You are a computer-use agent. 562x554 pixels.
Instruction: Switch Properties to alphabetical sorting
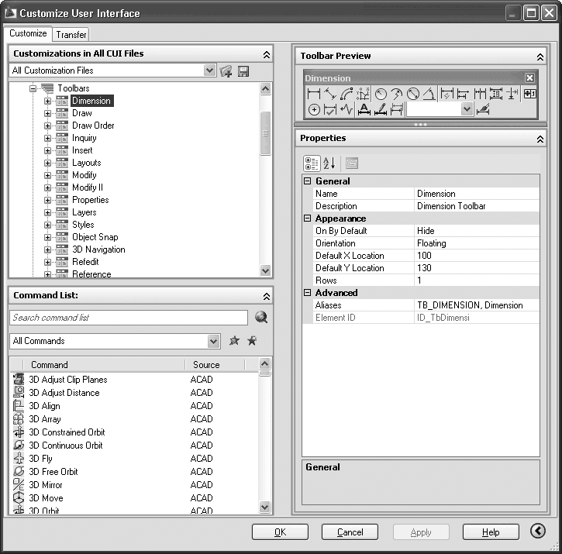pyautogui.click(x=329, y=163)
